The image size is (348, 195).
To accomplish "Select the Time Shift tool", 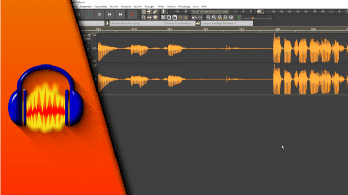I will (x=149, y=17).
